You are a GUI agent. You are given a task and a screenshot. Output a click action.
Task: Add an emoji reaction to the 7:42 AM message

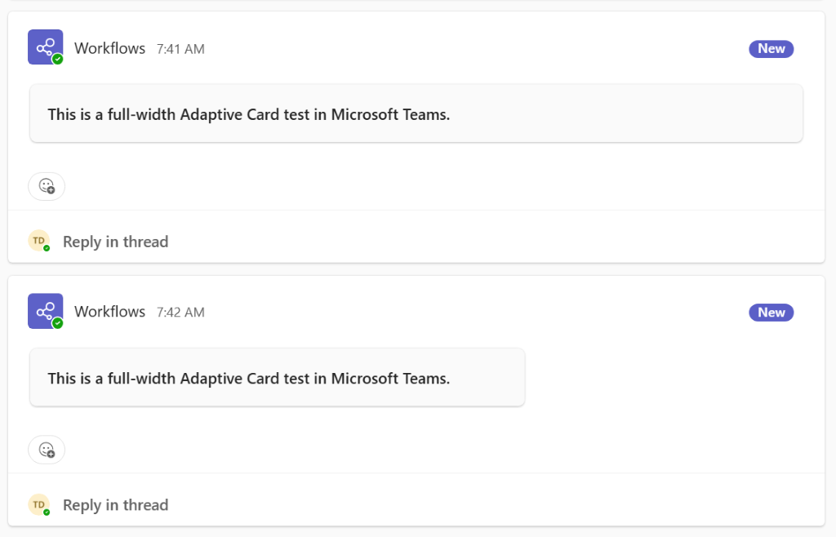click(47, 450)
